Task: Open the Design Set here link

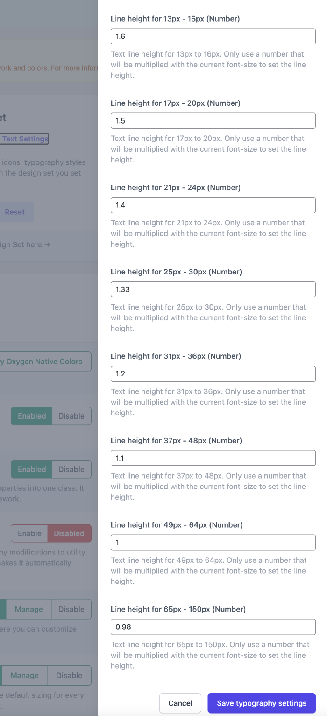Action: (26, 244)
